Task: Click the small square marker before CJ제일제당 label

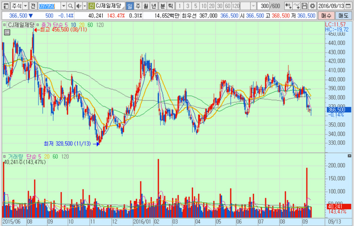Action: (4, 25)
